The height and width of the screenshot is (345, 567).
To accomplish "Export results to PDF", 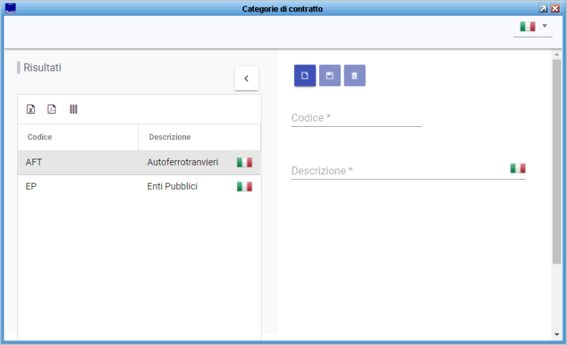I will tap(52, 109).
